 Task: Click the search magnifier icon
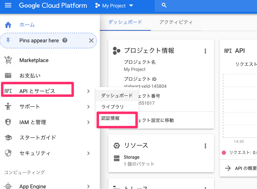[x=164, y=5]
